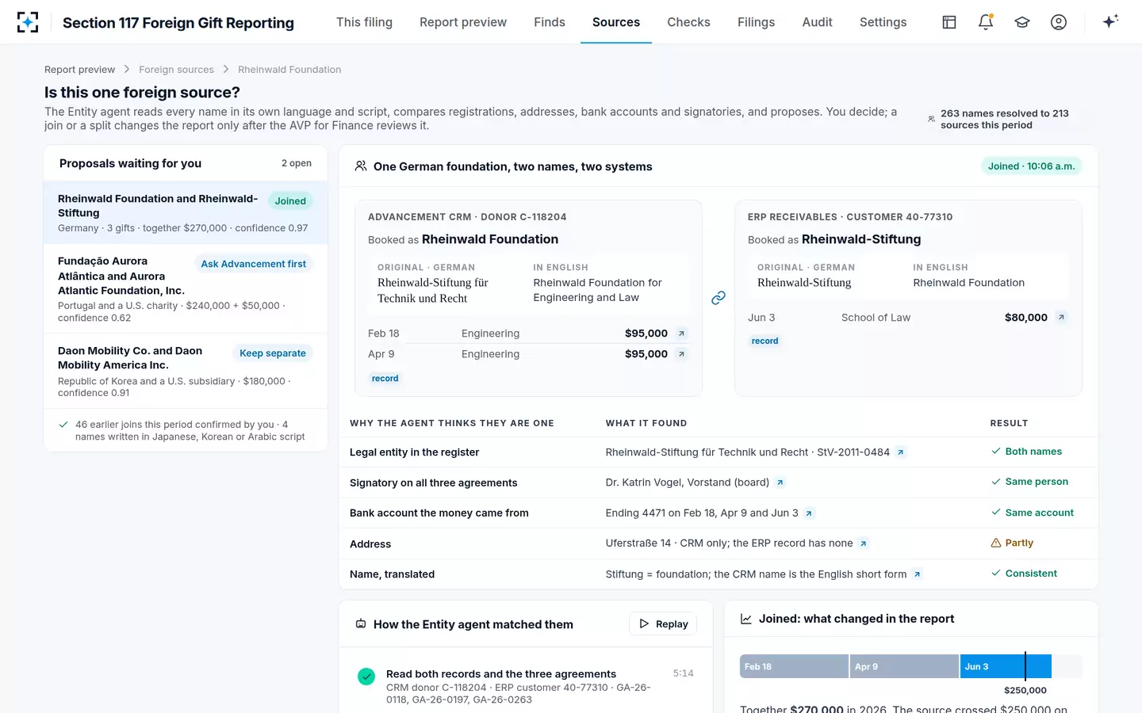Open the Audit tab
This screenshot has width=1142, height=713.
click(x=817, y=22)
